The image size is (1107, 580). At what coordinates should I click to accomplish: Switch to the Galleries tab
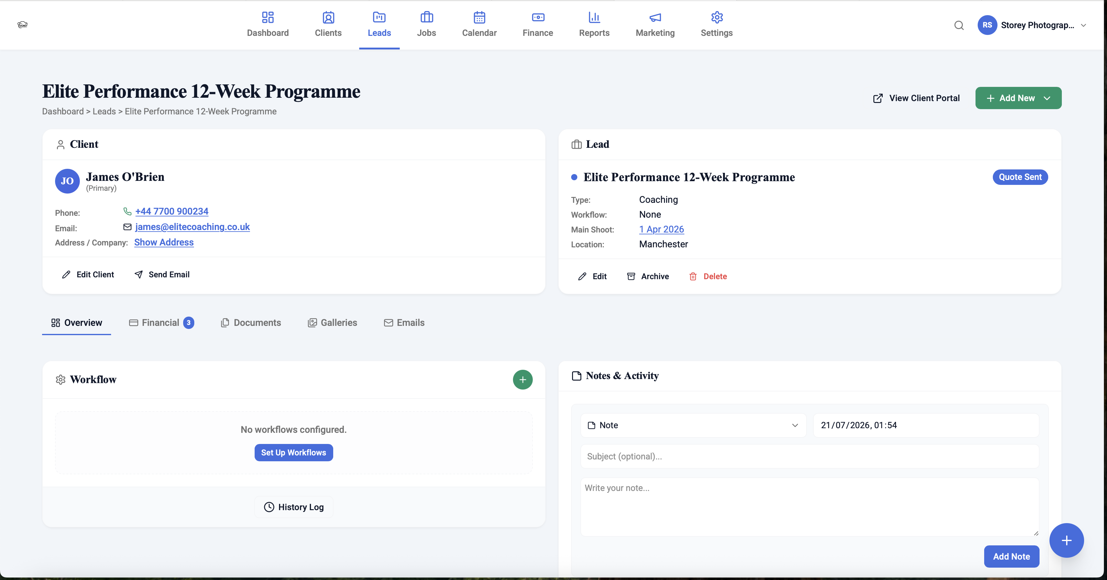(x=332, y=323)
